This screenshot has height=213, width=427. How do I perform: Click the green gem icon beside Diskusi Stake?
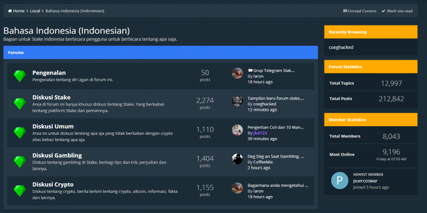[x=20, y=104]
